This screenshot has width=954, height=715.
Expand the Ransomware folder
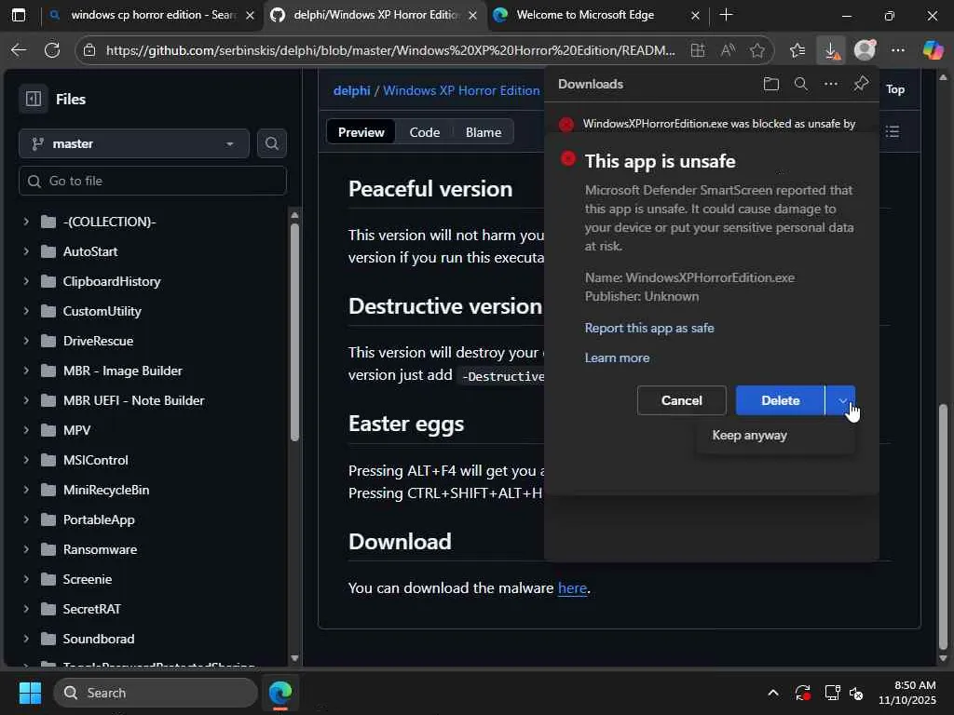click(x=26, y=549)
